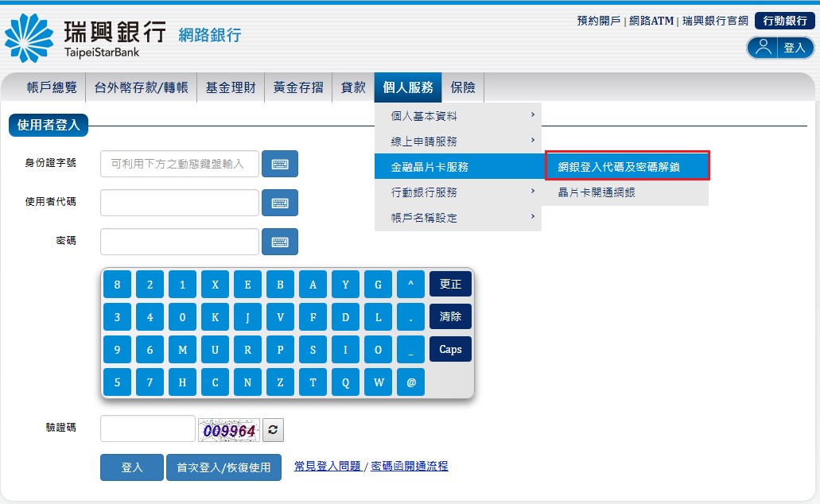Open the 常見登入問題 link
820x504 pixels.
327,467
